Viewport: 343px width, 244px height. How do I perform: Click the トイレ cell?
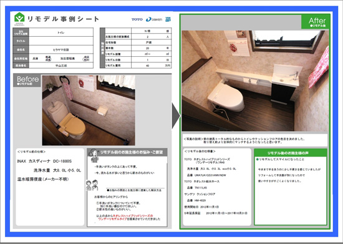tap(61, 32)
